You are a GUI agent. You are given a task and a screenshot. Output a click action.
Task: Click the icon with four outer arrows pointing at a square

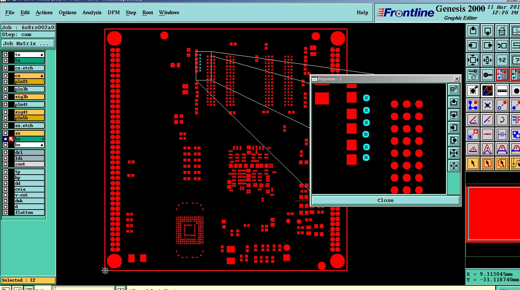[473, 60]
